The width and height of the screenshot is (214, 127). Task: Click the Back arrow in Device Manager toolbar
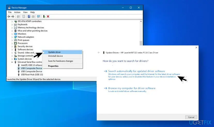9,16
